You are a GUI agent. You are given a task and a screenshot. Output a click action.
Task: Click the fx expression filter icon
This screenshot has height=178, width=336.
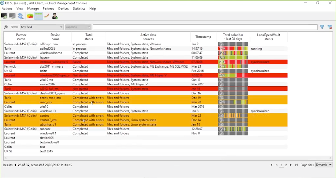click(x=6, y=27)
